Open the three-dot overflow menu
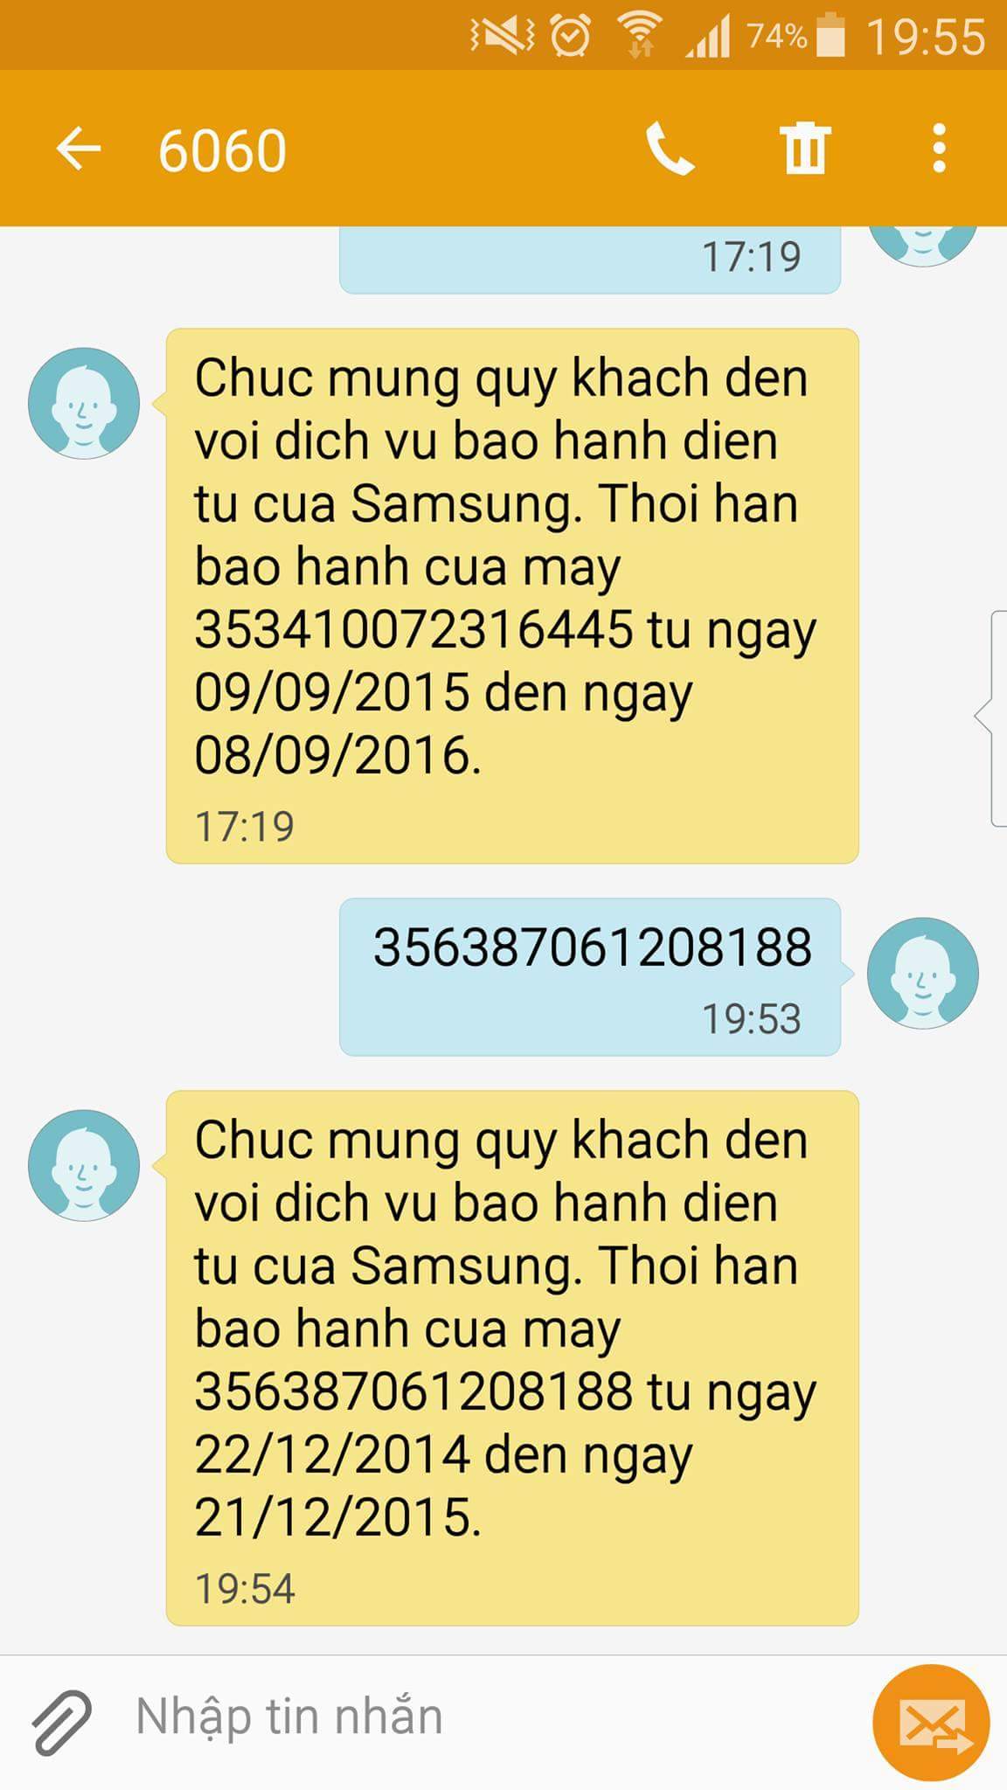This screenshot has width=1007, height=1790. click(940, 149)
